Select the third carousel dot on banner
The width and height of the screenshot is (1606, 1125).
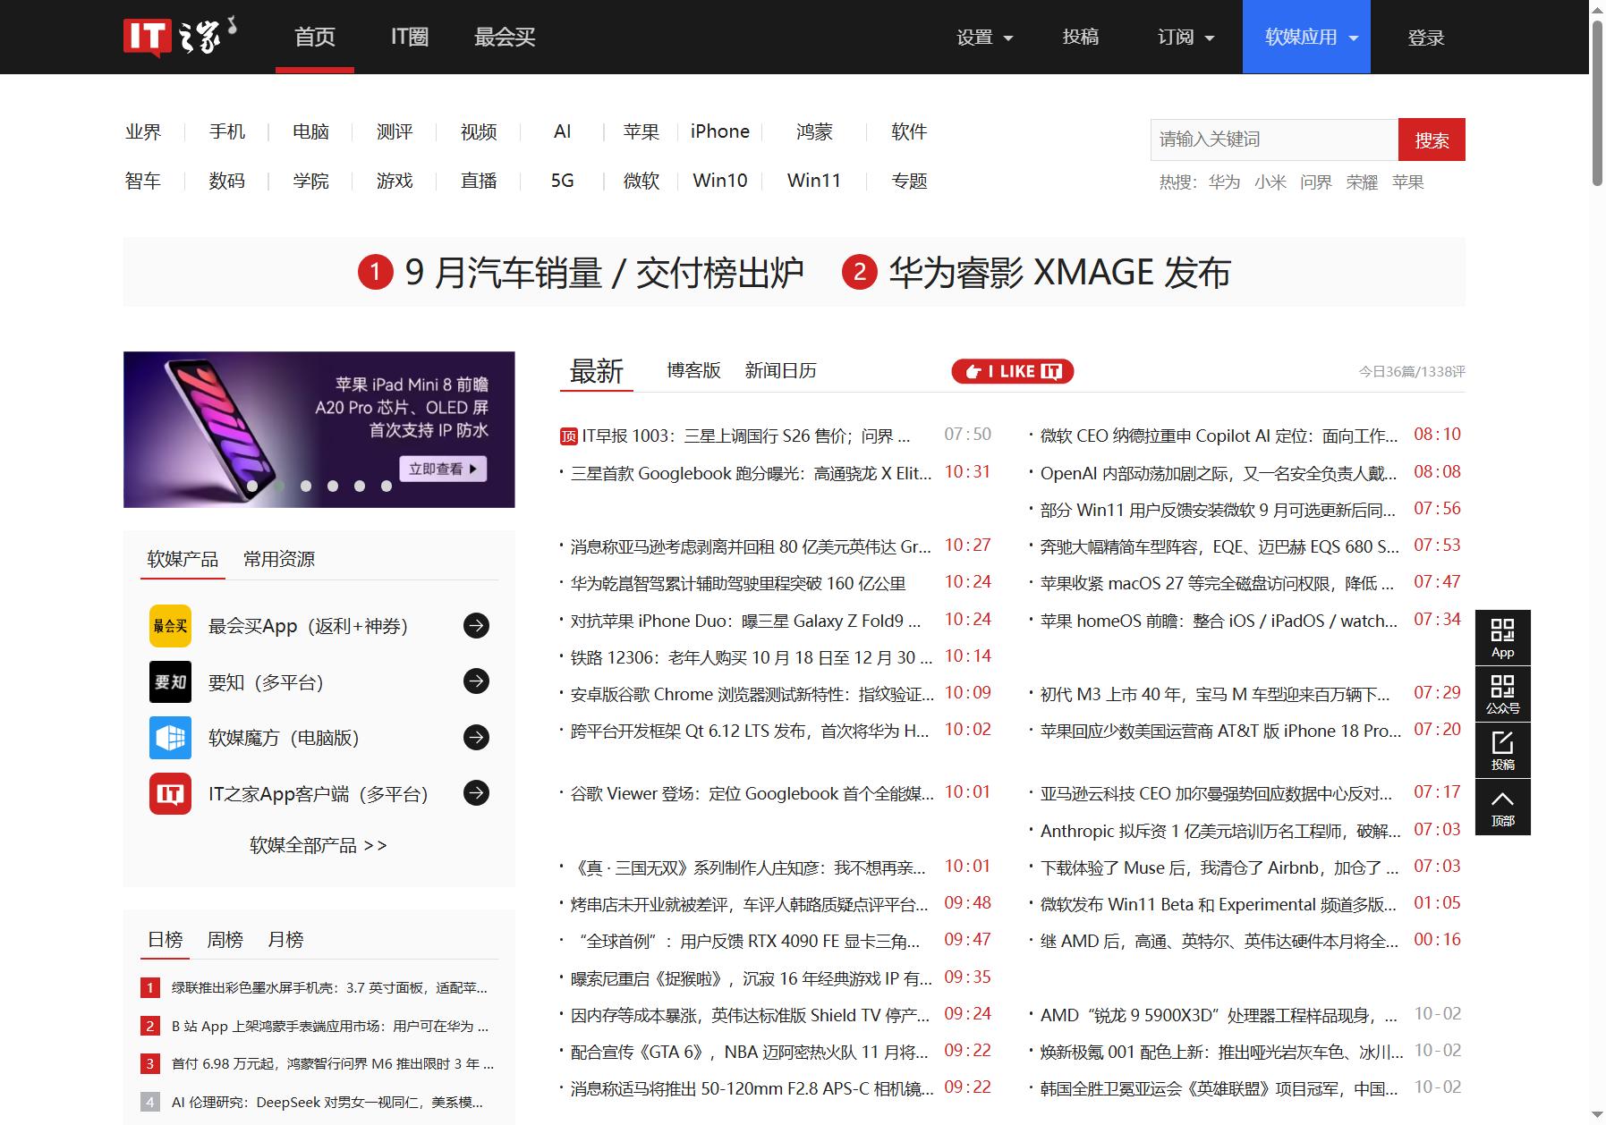[x=306, y=486]
